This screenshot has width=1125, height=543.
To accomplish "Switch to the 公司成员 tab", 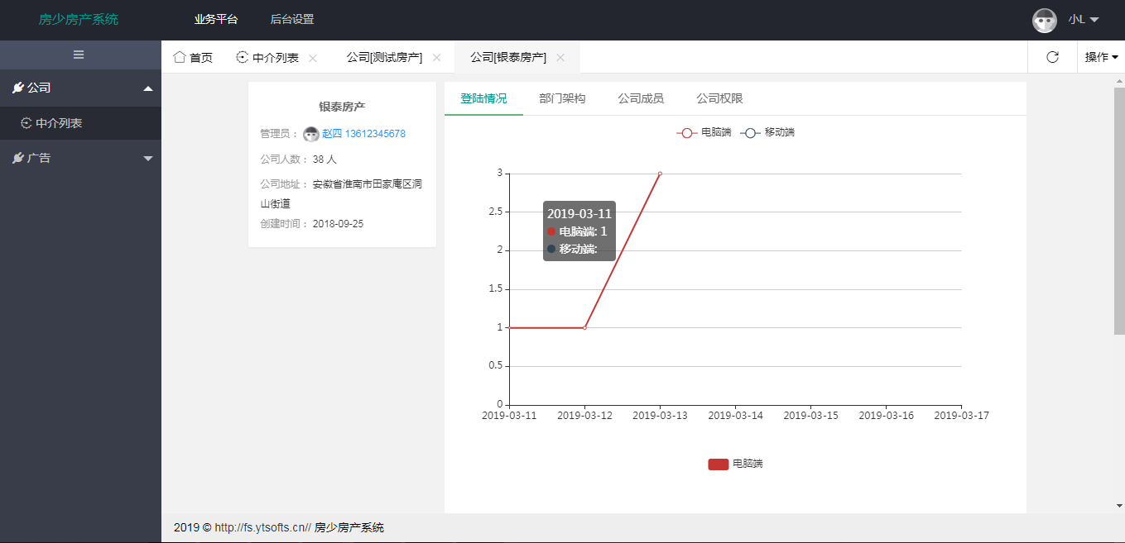I will [640, 98].
